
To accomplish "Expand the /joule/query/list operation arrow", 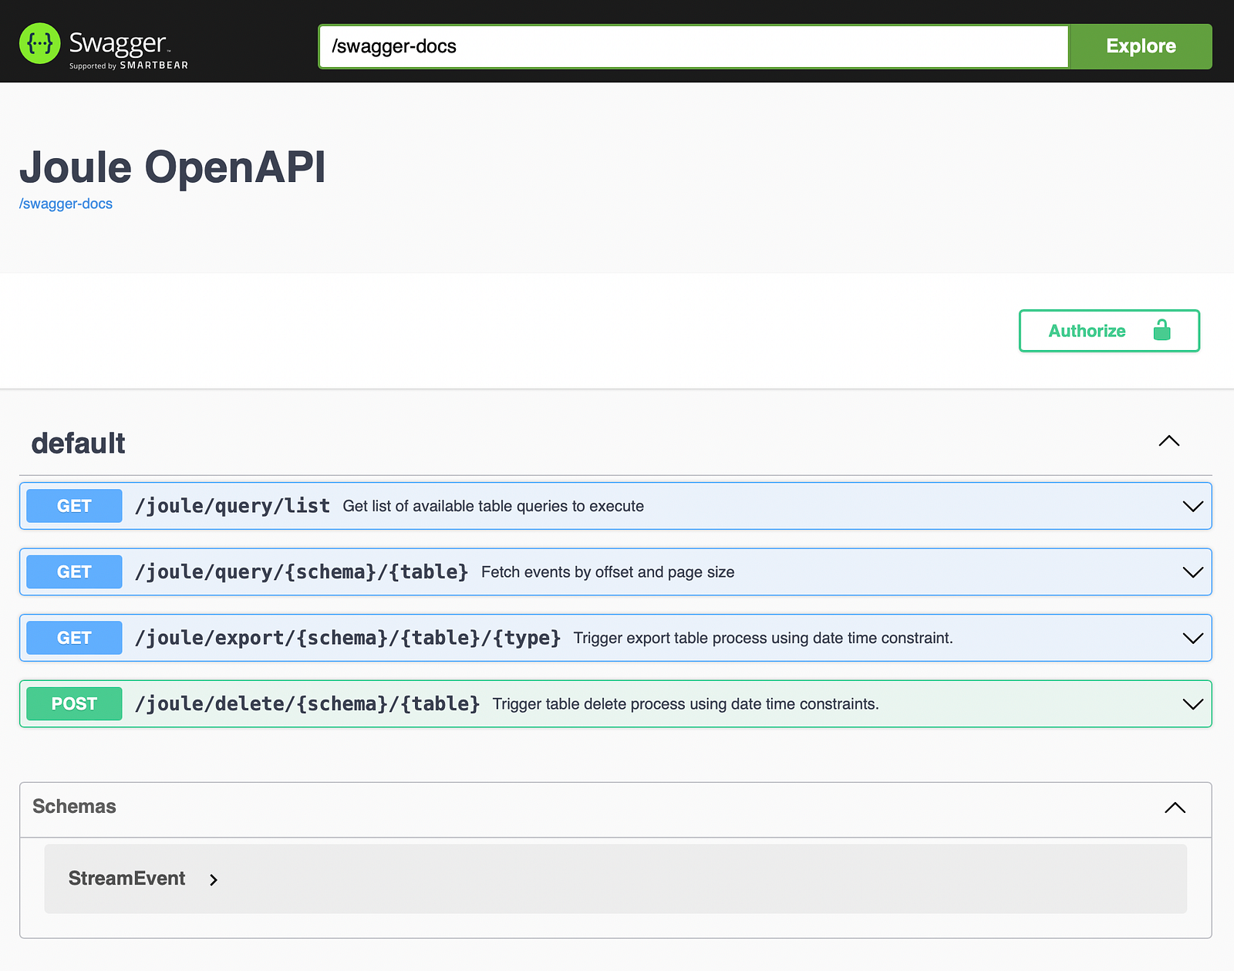I will pyautogui.click(x=1193, y=506).
